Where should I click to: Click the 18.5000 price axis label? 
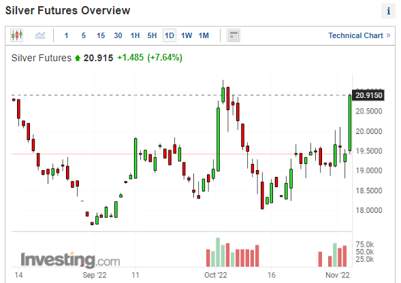(369, 190)
